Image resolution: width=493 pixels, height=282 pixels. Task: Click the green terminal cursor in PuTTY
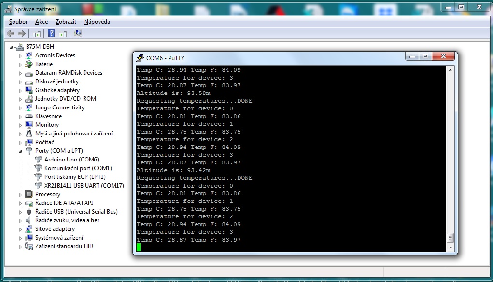(139, 247)
